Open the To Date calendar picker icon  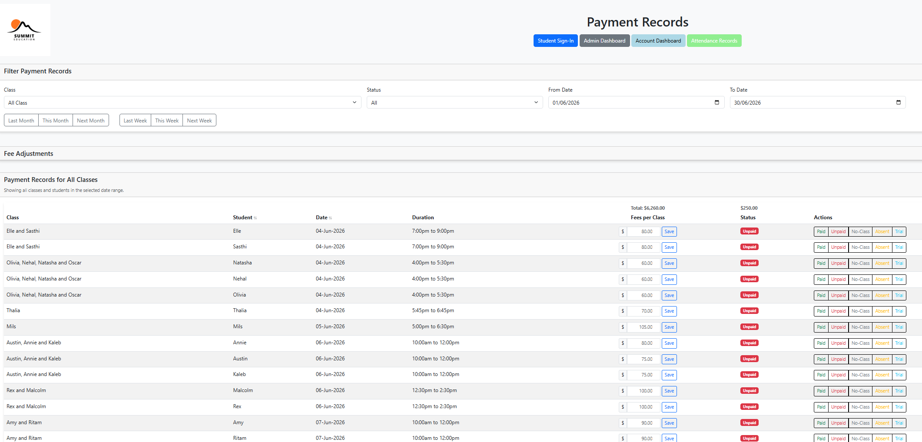(899, 102)
